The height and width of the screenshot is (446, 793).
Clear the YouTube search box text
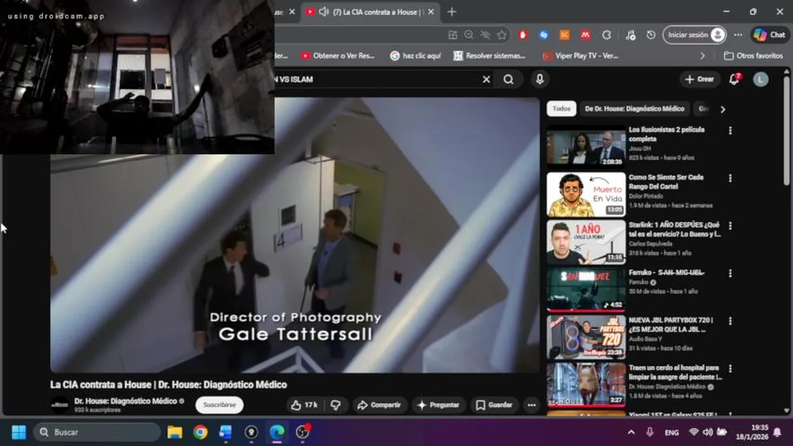[486, 79]
